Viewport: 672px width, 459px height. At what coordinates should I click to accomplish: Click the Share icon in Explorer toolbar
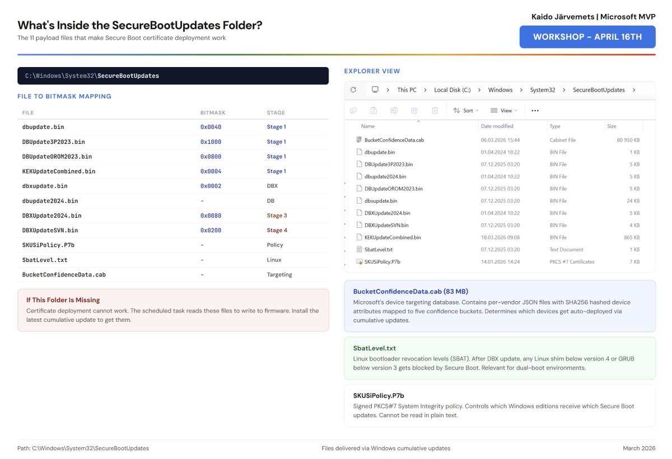tap(414, 110)
